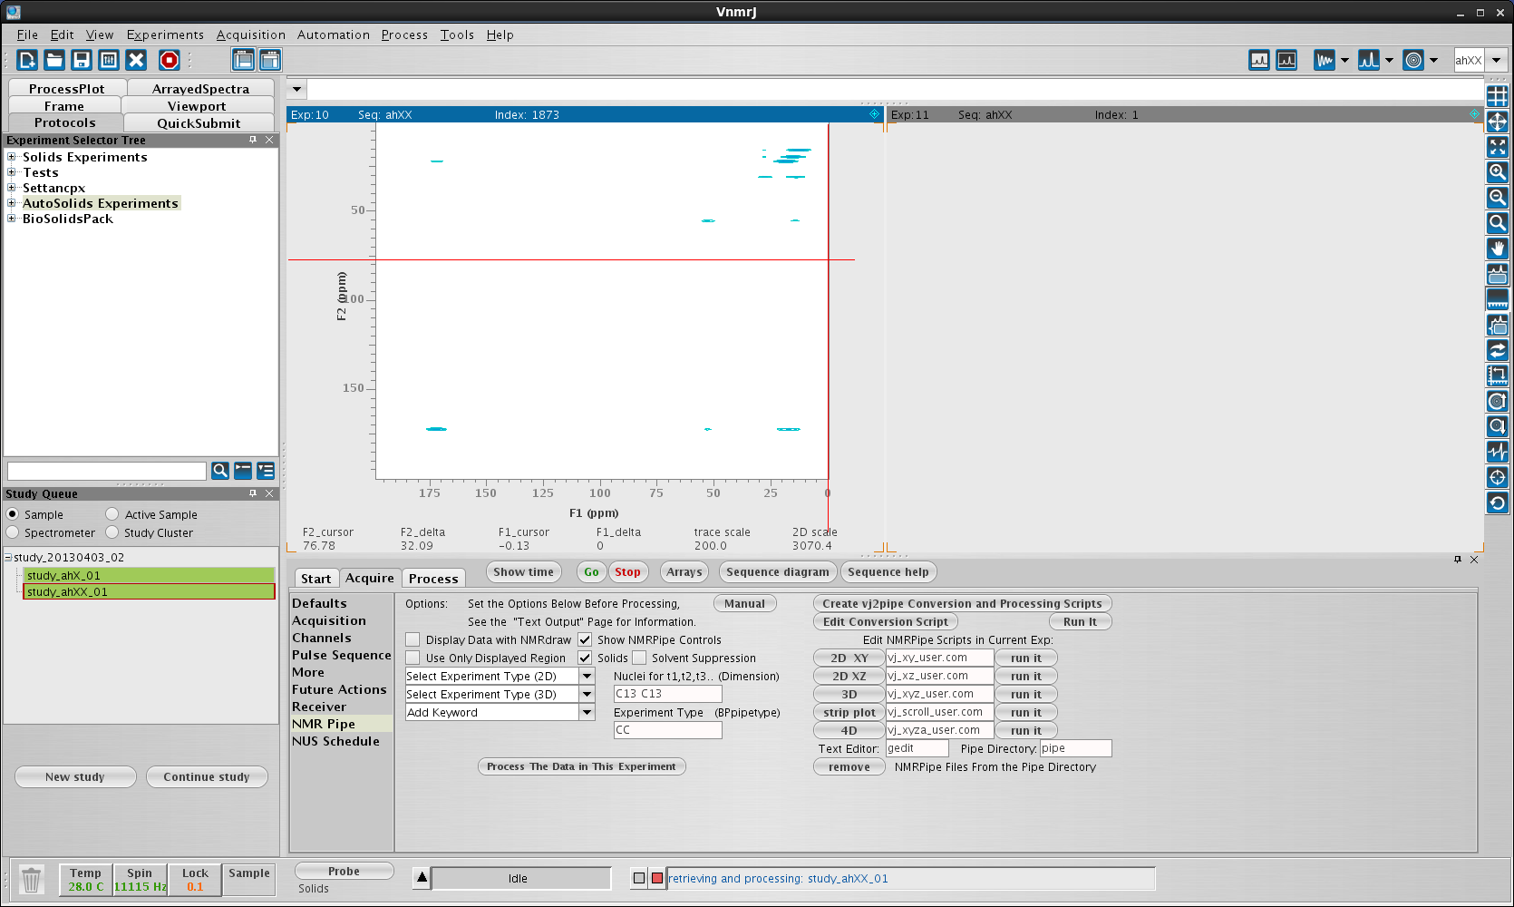Open the Acquisition menu
Image resolution: width=1514 pixels, height=907 pixels.
coord(250,34)
